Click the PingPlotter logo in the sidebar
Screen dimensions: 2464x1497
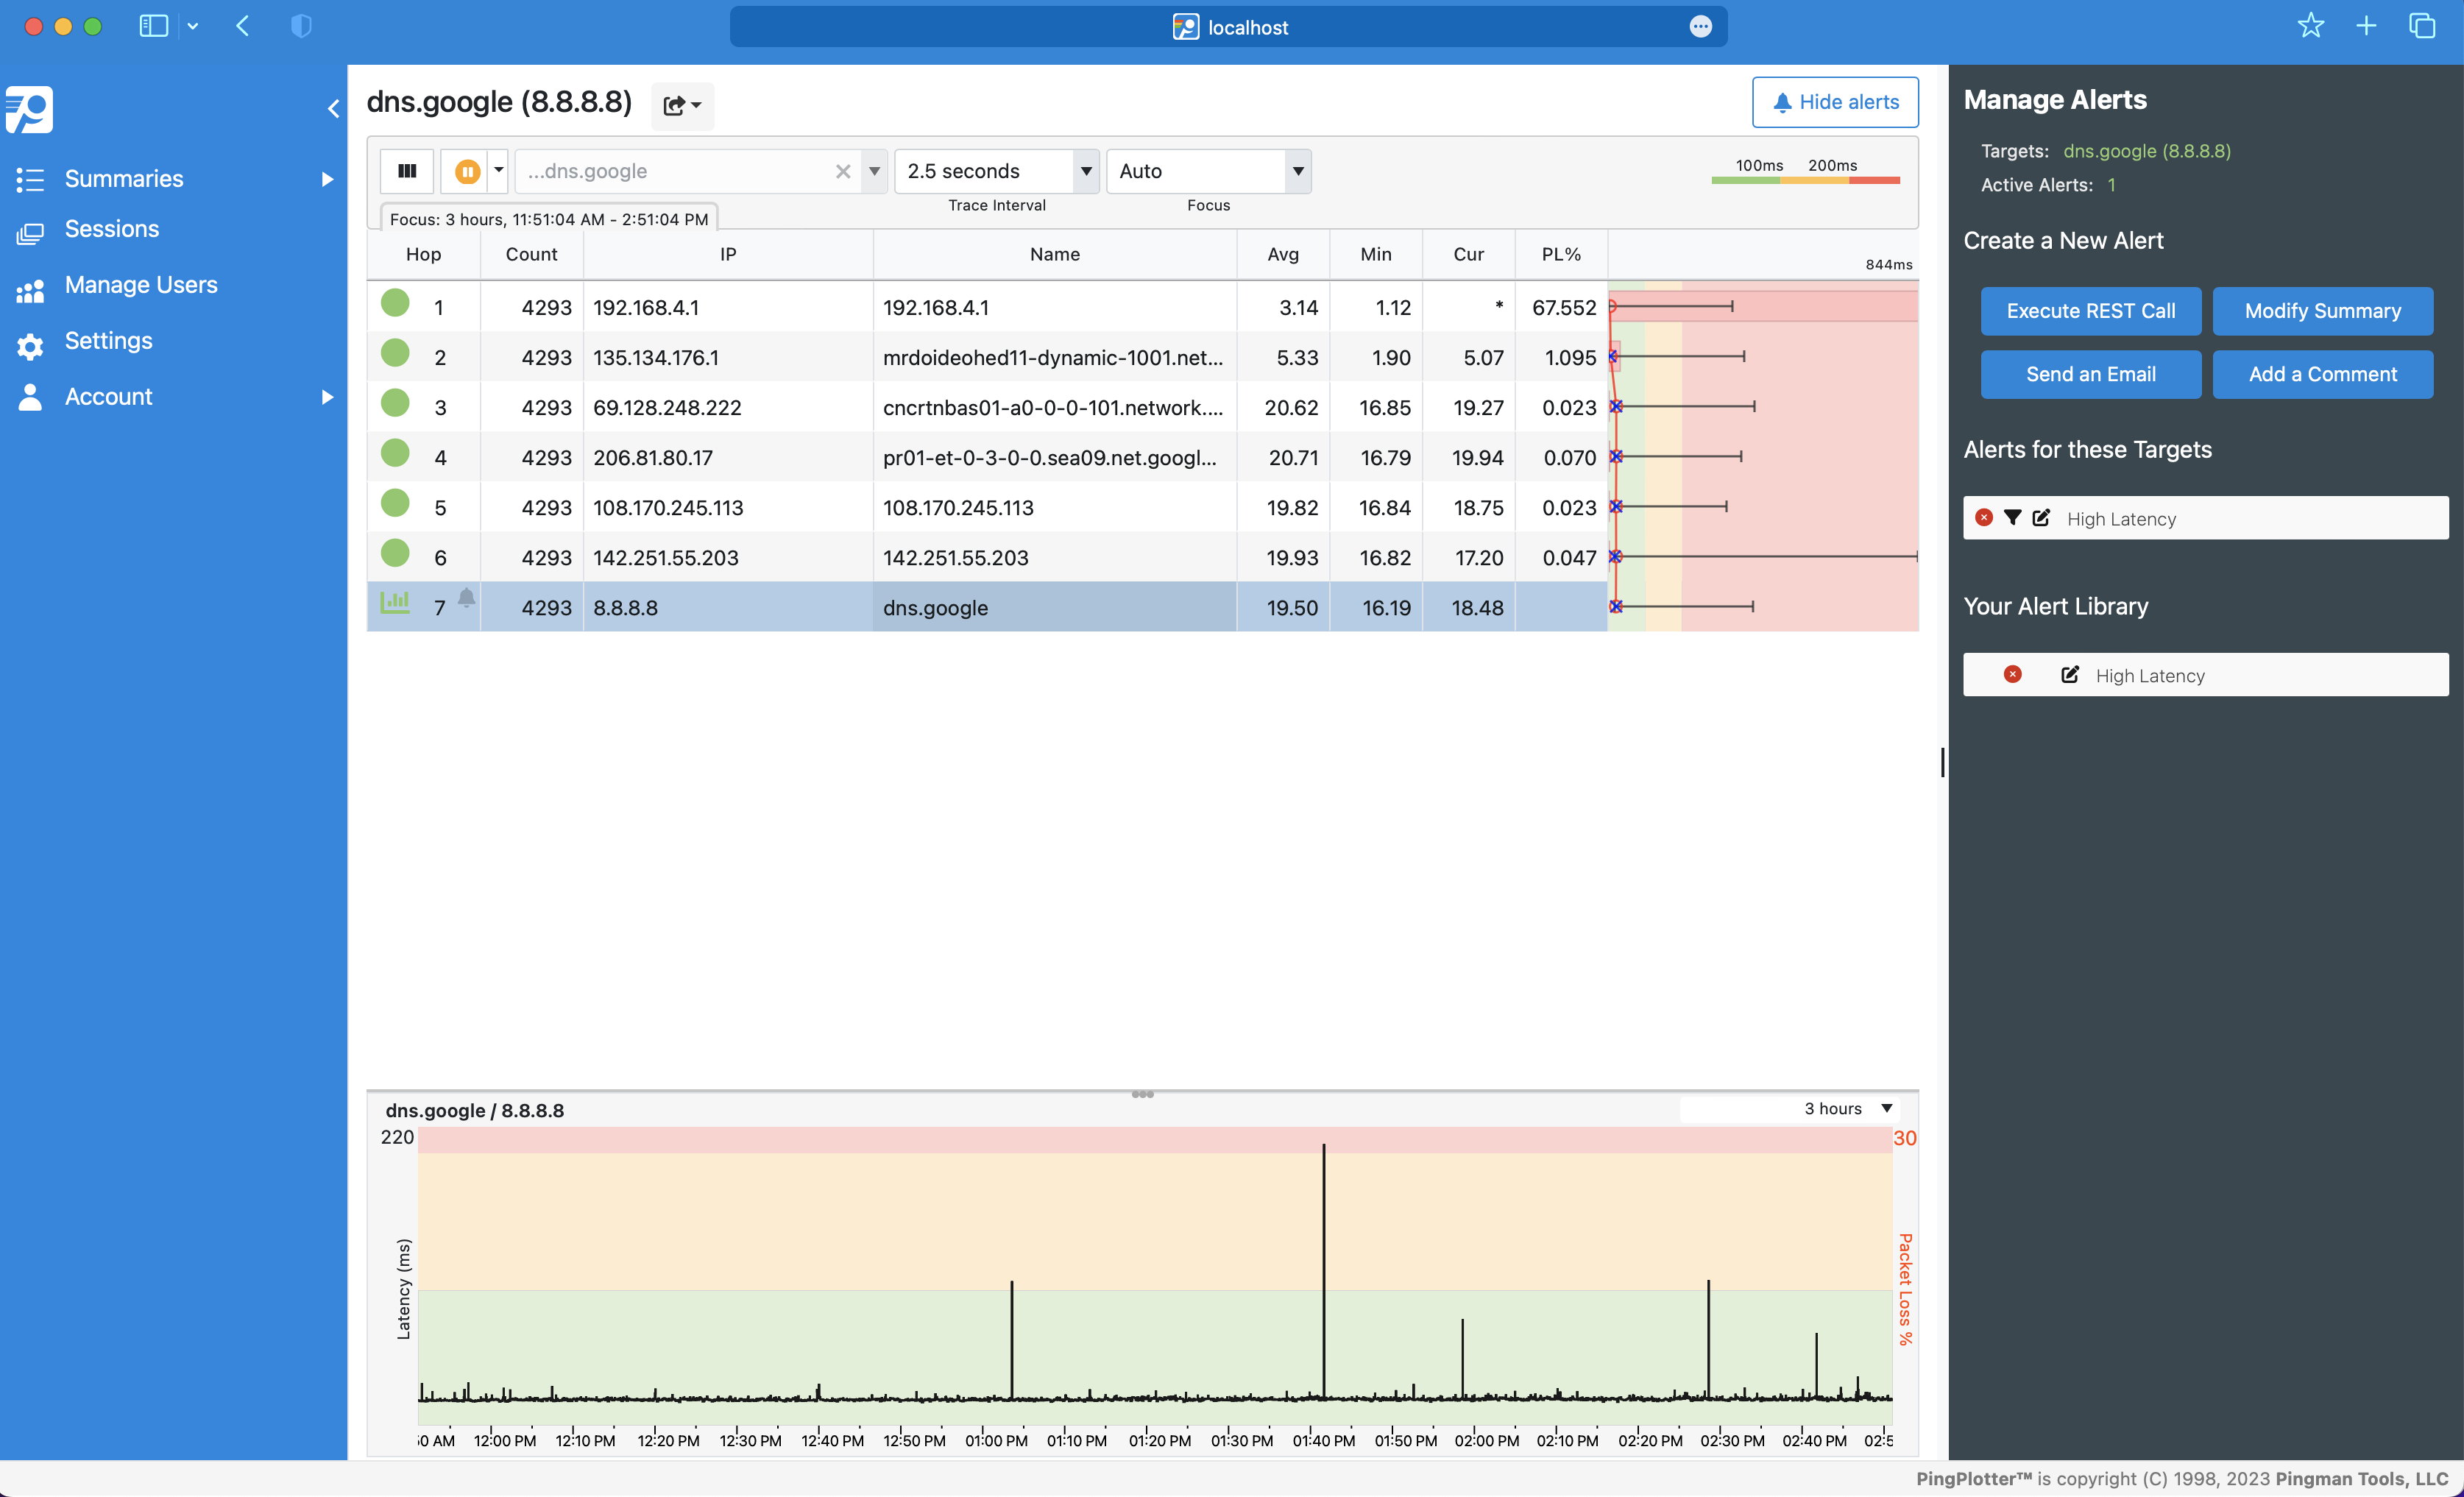pos(30,110)
